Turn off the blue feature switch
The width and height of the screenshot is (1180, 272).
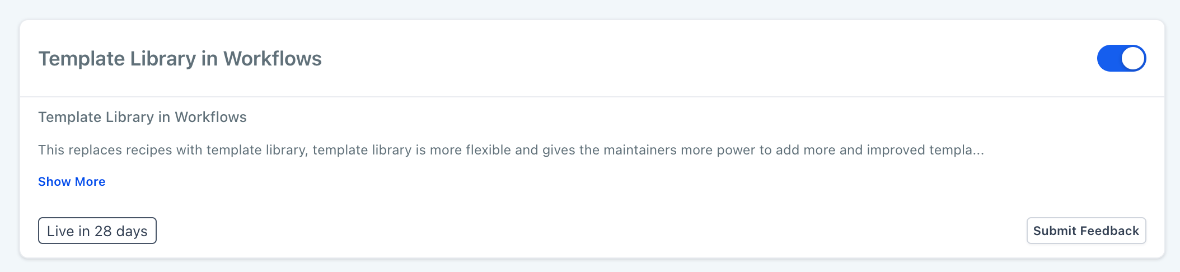pyautogui.click(x=1121, y=58)
